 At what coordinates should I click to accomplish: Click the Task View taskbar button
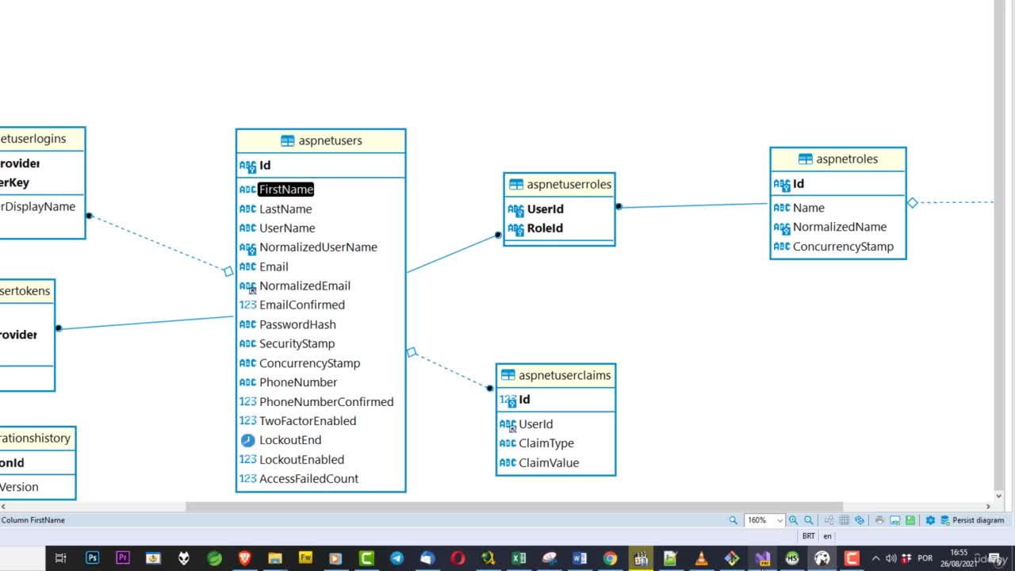tap(60, 558)
